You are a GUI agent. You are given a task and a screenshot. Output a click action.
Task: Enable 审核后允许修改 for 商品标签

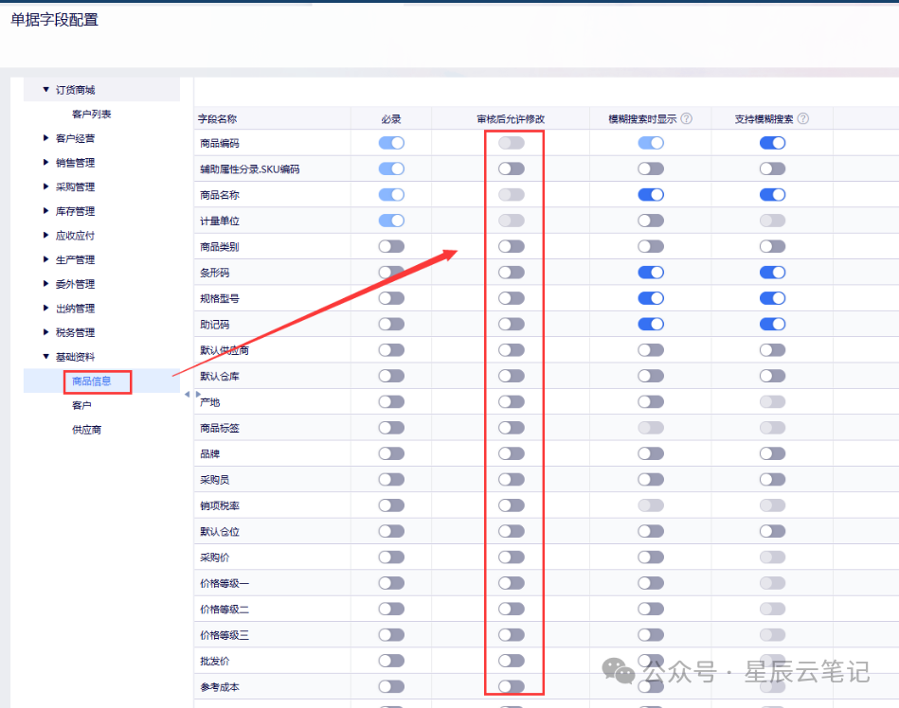point(512,427)
